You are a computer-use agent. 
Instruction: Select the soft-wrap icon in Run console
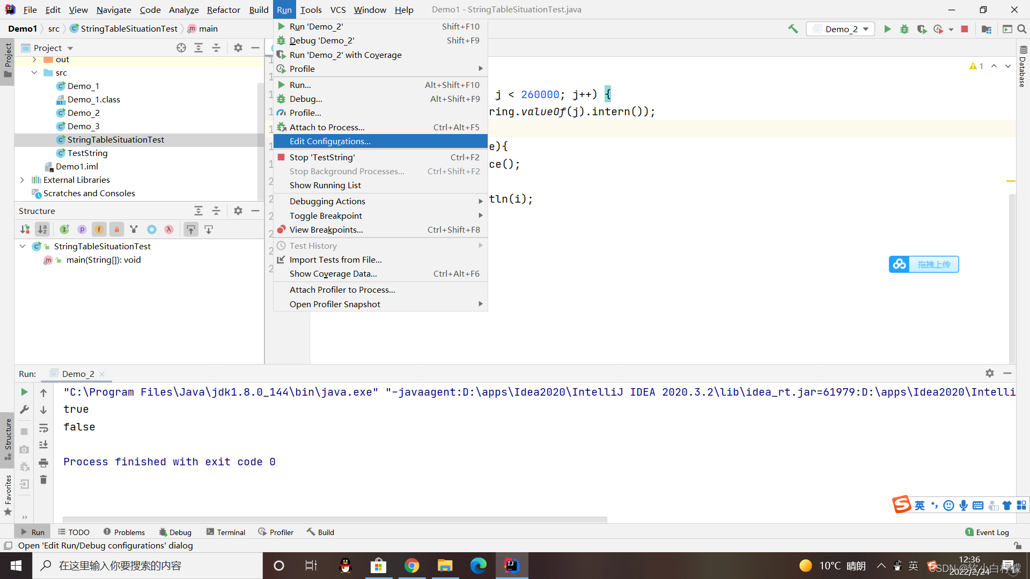coord(44,427)
